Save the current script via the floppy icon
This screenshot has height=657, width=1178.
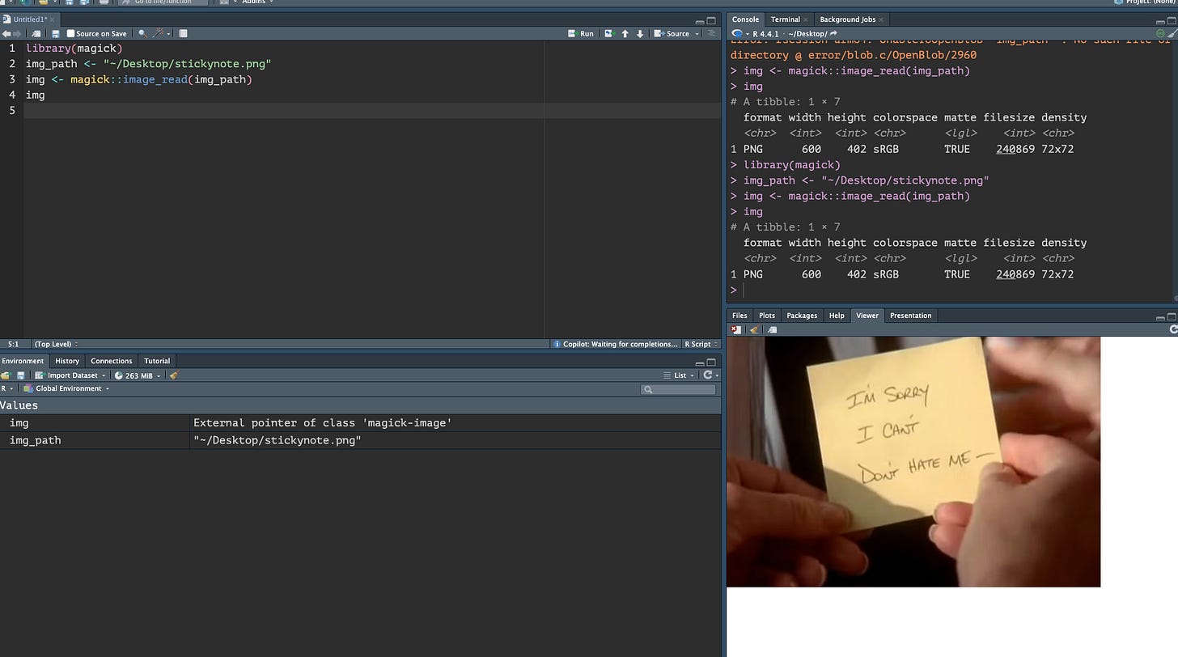coord(56,34)
